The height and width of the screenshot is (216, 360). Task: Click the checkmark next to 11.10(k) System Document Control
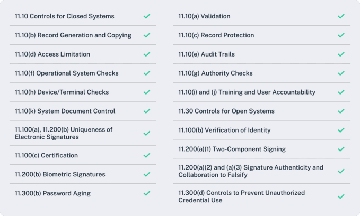[147, 111]
